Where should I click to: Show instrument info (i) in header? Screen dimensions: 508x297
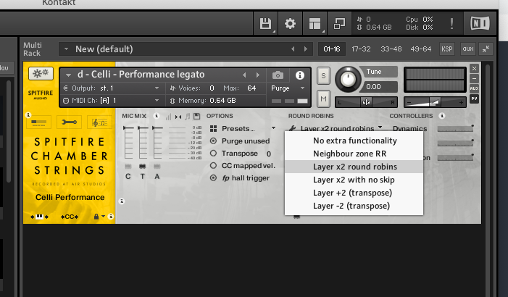tap(300, 75)
